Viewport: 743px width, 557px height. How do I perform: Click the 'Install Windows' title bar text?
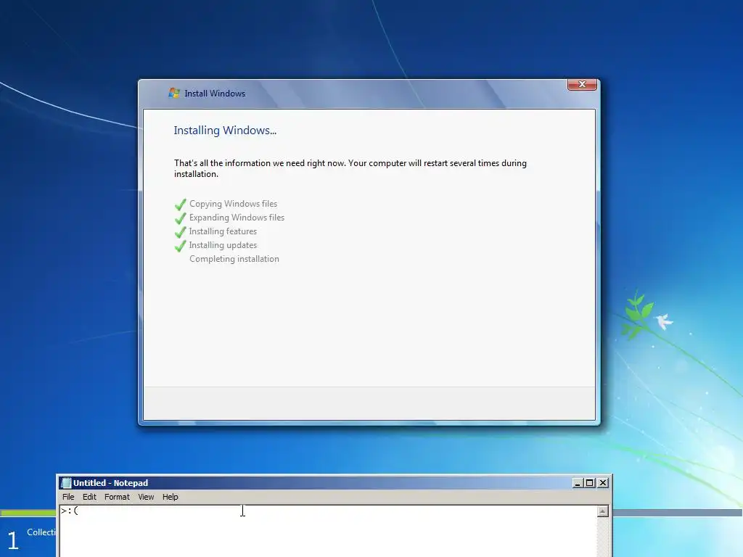click(215, 94)
